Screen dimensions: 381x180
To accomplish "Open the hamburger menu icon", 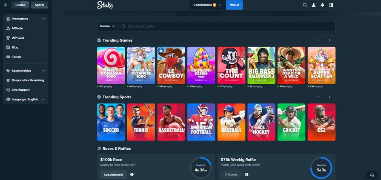I will coord(6,5).
